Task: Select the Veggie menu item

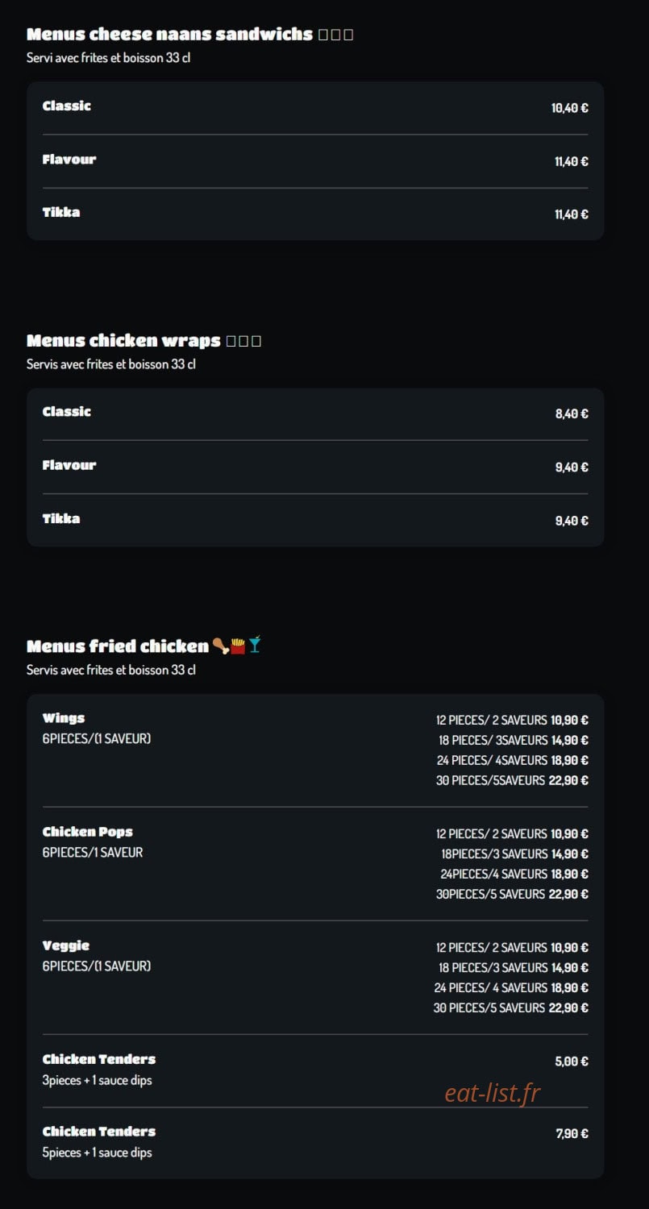Action: coord(315,977)
